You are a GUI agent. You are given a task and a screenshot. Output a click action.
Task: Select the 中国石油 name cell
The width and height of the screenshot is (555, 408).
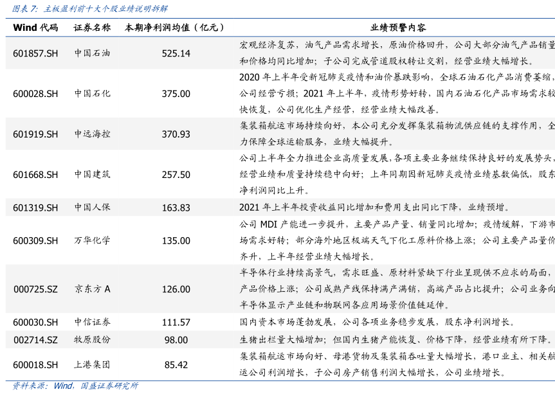tap(92, 53)
